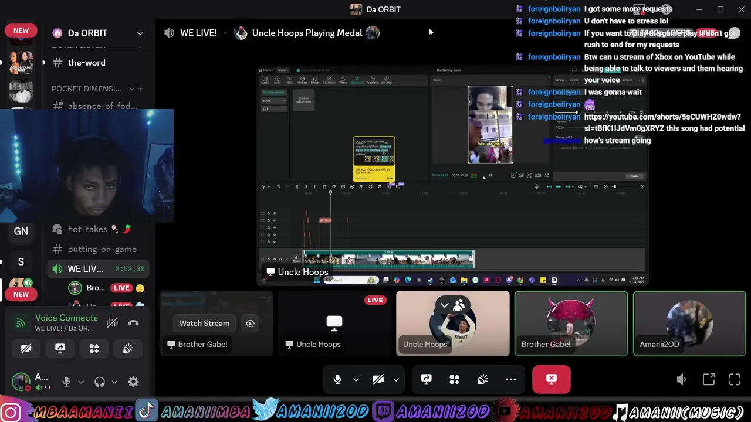Image resolution: width=751 pixels, height=422 pixels.
Task: Open activities from bottom call controls
Action: (x=454, y=380)
